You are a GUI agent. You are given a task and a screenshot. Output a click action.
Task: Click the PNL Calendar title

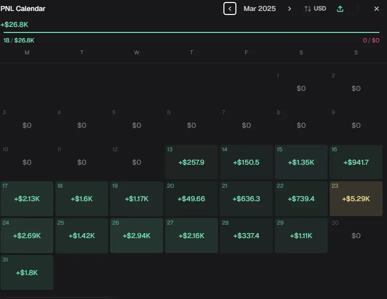tap(23, 8)
